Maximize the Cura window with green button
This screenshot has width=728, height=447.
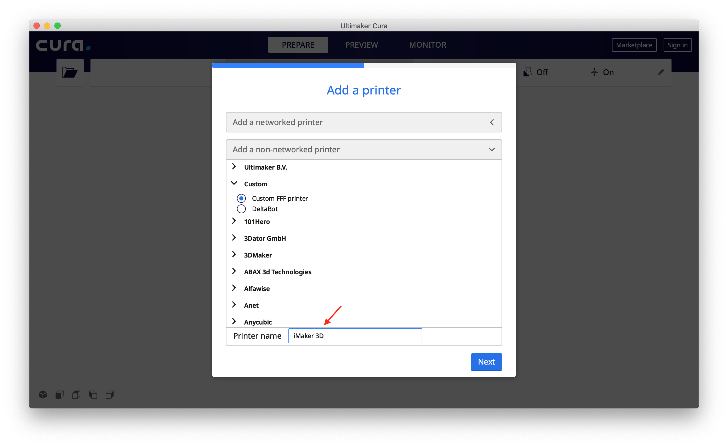[x=58, y=26]
